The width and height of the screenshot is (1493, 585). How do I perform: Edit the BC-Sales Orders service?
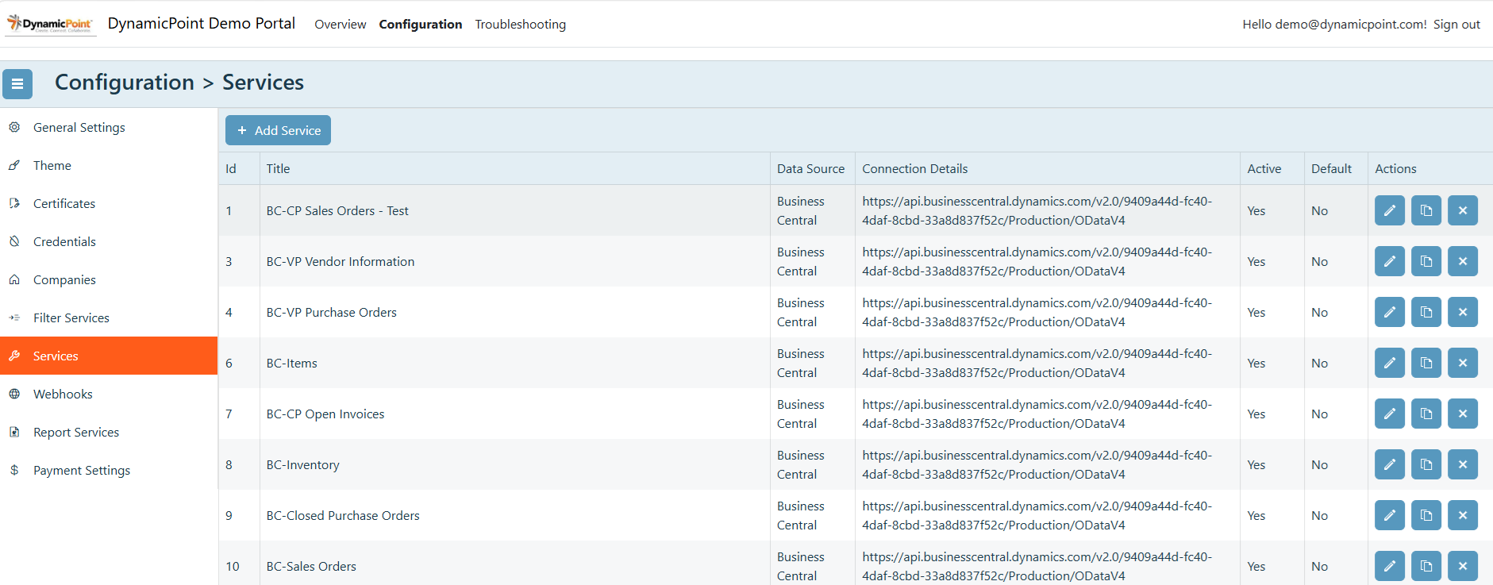pyautogui.click(x=1390, y=566)
